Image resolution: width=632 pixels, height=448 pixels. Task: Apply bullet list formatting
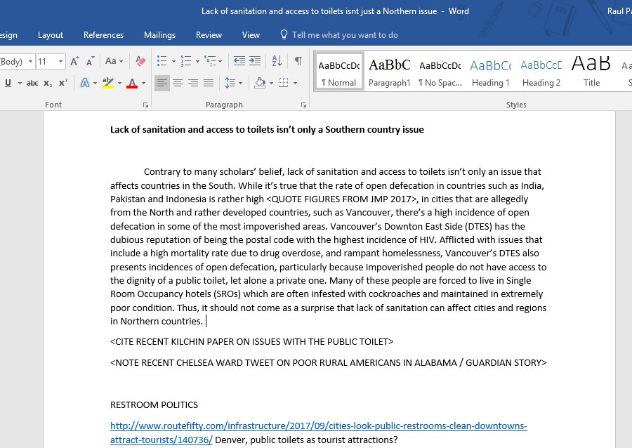tap(162, 61)
